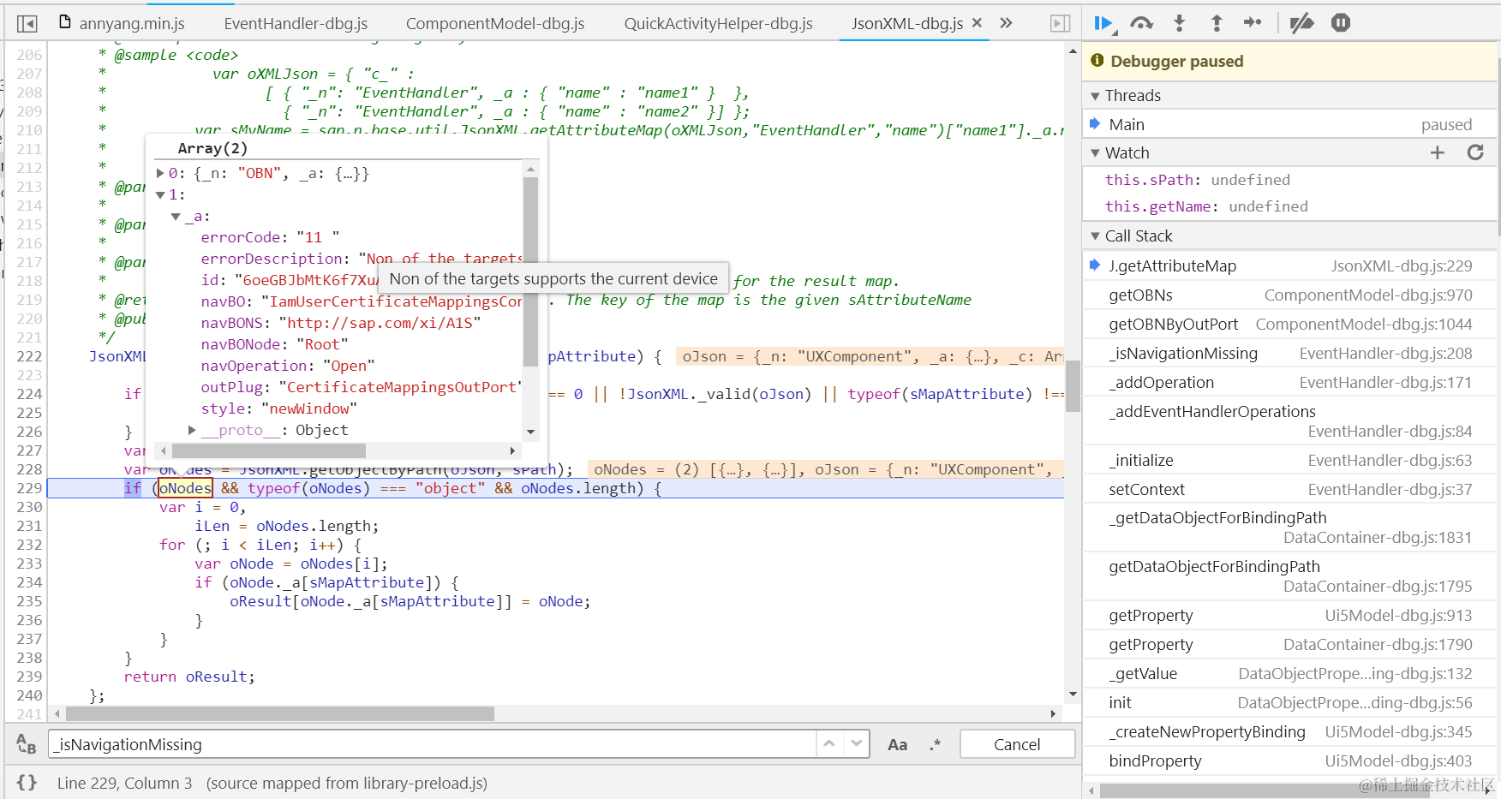This screenshot has width=1501, height=799.
Task: Collapse array item 1 in popup
Action: [x=160, y=195]
